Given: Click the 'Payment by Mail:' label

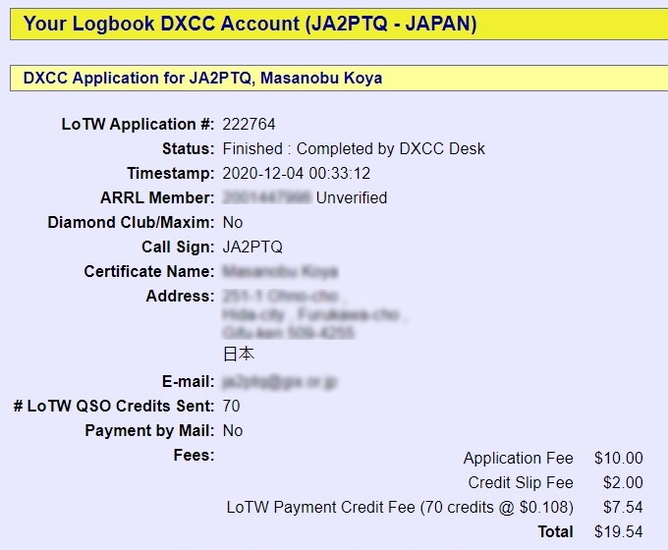Looking at the screenshot, I should 149,431.
